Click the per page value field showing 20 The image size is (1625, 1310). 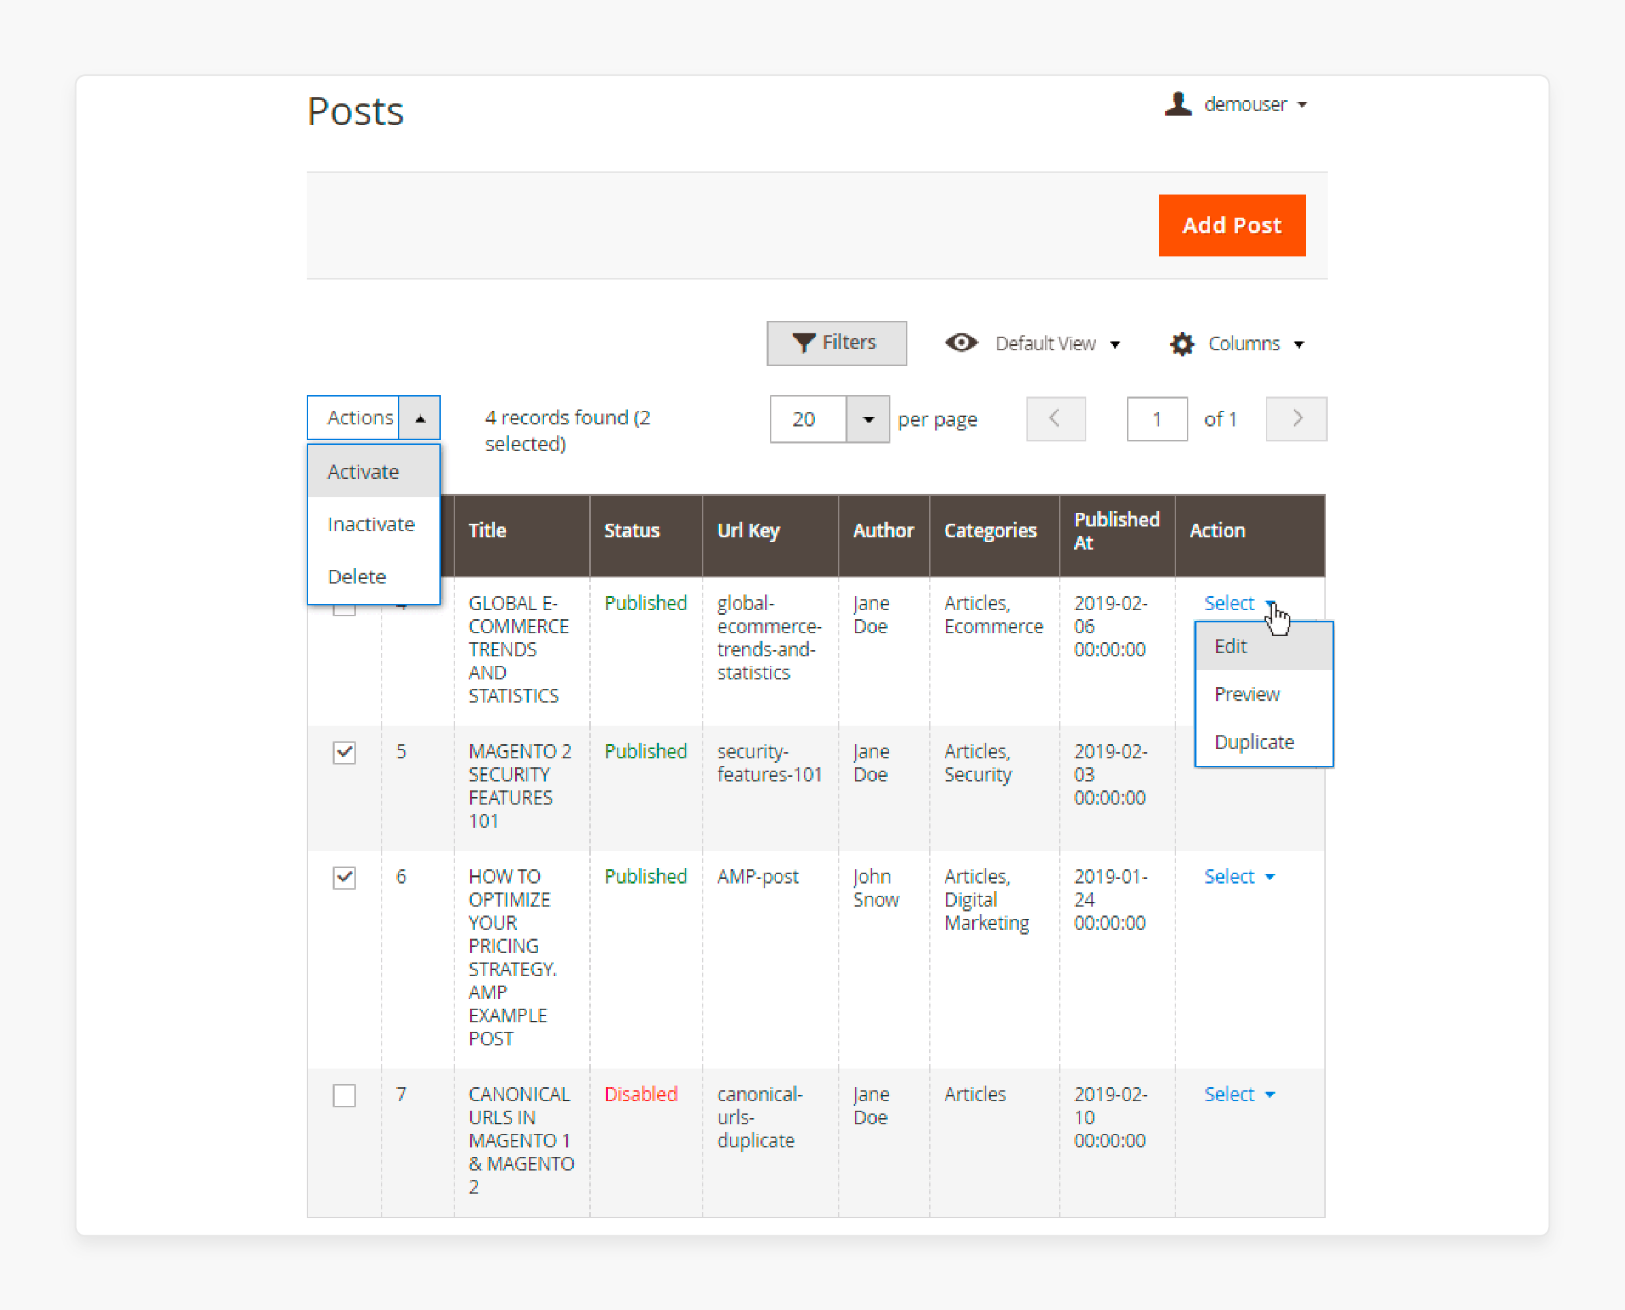(807, 419)
